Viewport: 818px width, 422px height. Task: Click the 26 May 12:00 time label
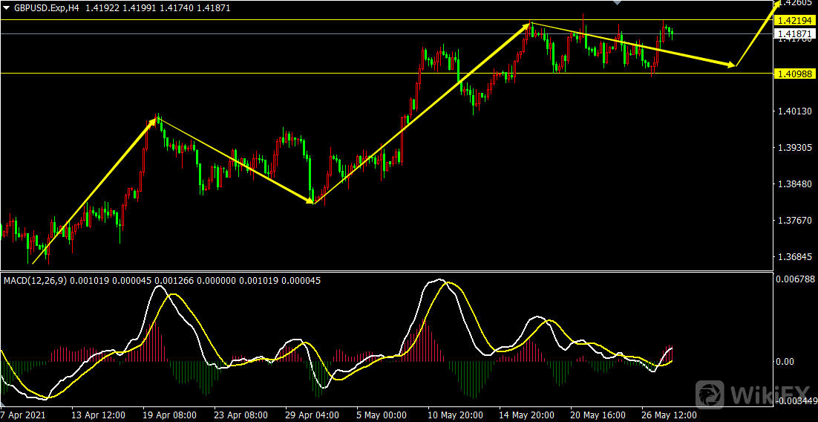coord(670,415)
